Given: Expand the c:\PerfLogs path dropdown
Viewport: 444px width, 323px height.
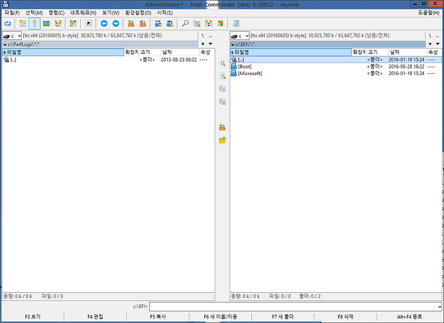Looking at the screenshot, I should tap(5, 44).
